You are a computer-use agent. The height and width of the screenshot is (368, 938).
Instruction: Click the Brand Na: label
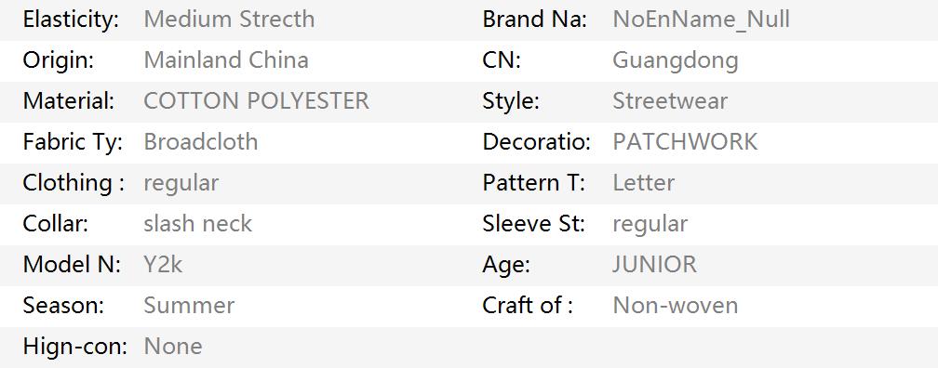[535, 20]
